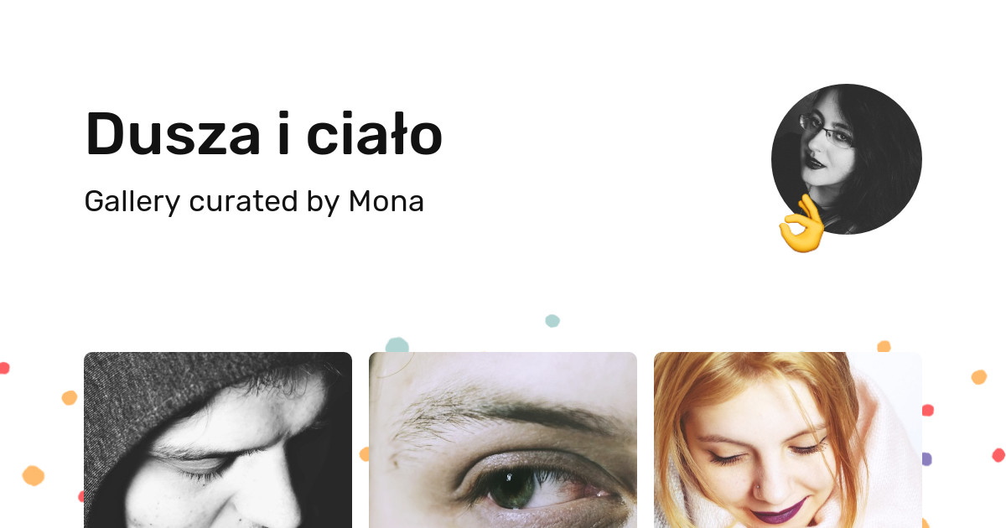Click the orange dot above the redhead photo

[884, 346]
